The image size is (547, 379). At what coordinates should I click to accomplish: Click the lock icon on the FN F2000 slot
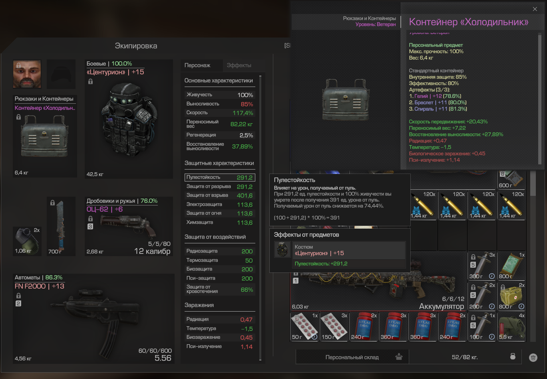[18, 296]
